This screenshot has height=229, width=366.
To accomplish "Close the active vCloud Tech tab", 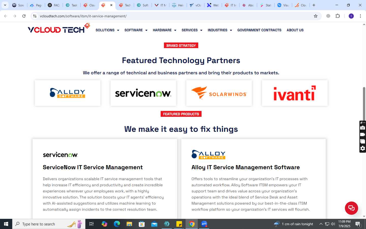I will (111, 5).
